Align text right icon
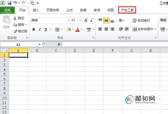The image size is (168, 114). pyautogui.click(x=112, y=29)
